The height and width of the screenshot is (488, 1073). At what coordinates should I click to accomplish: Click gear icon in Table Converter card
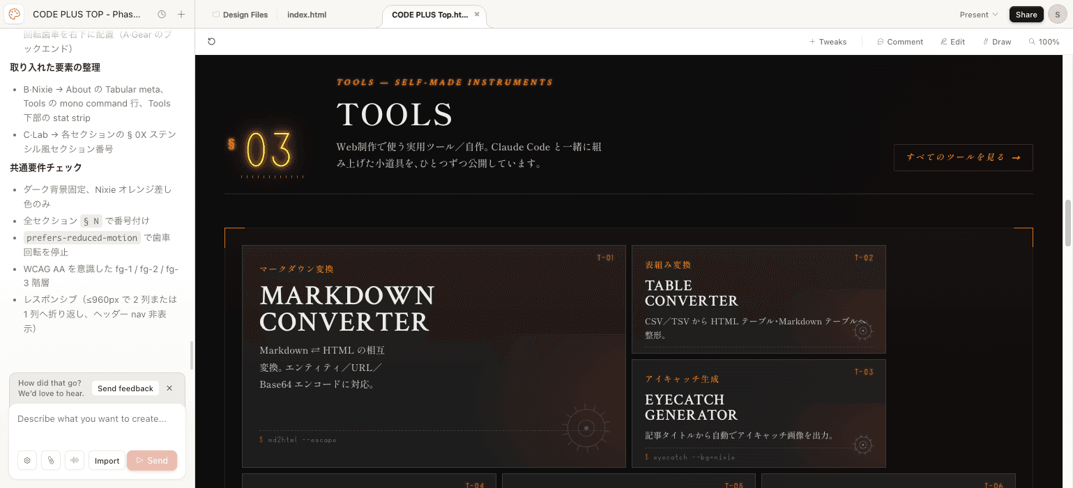863,331
